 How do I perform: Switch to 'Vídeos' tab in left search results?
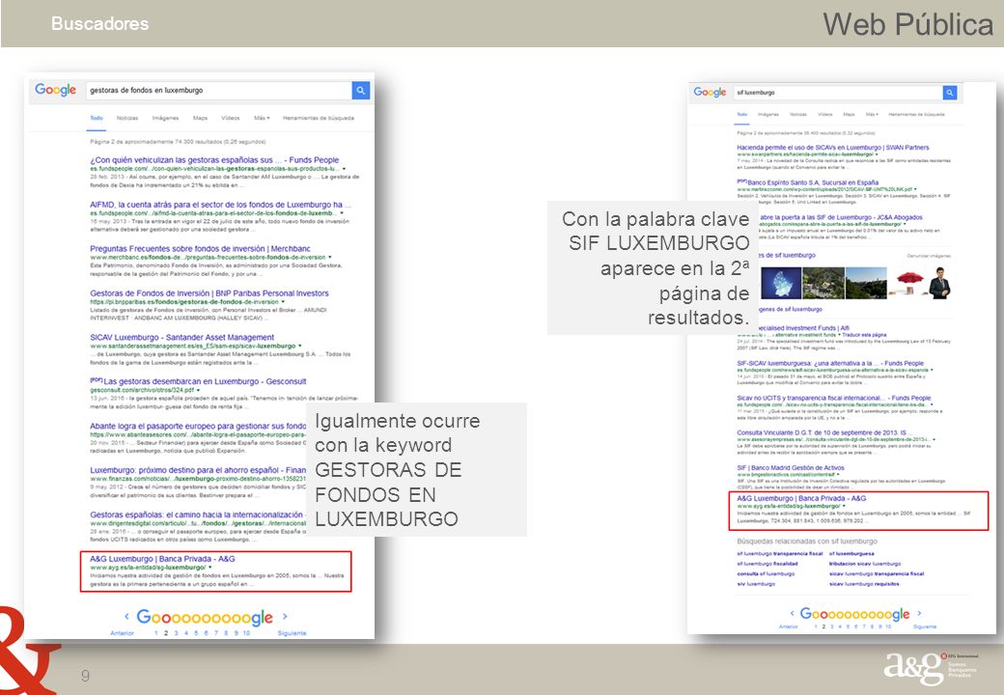[231, 118]
